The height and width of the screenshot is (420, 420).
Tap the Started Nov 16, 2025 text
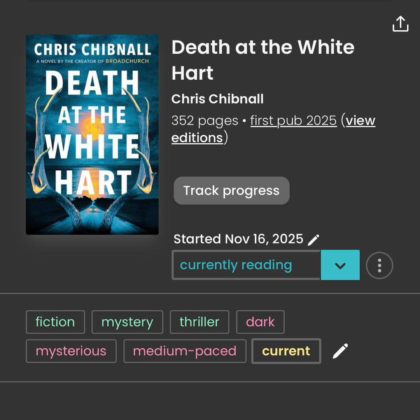click(238, 239)
